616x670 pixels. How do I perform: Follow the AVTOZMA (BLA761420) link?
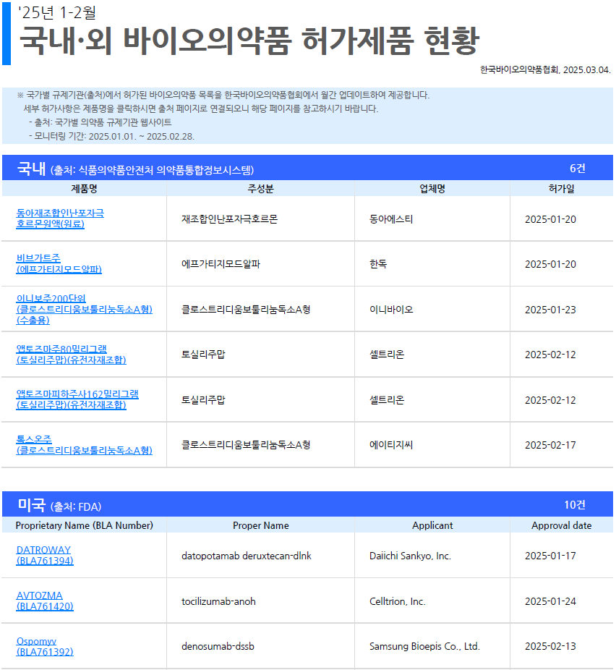tap(45, 601)
